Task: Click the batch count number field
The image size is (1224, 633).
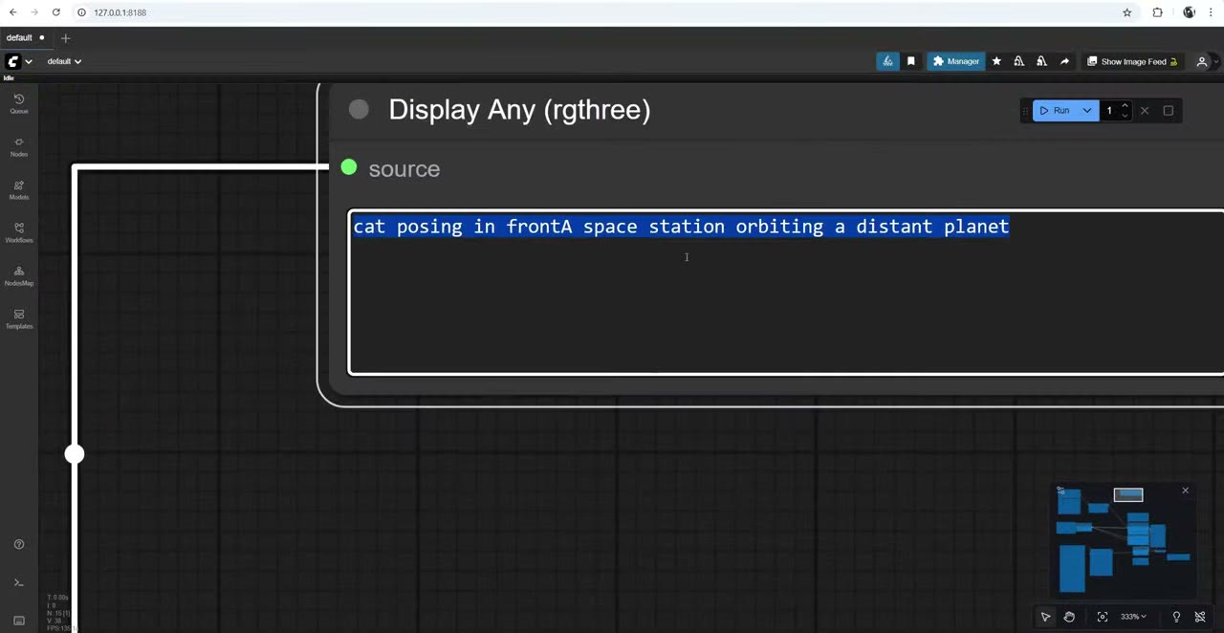Action: tap(1109, 111)
